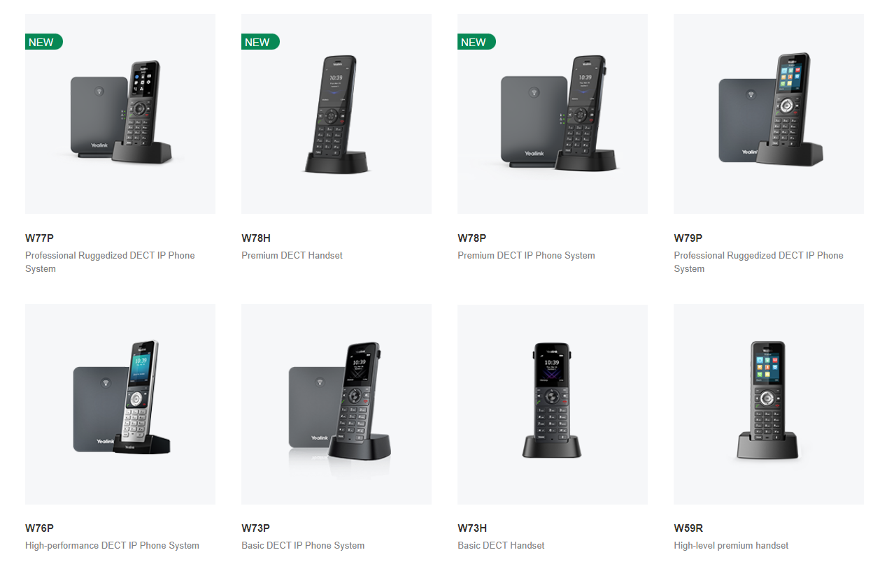Open the W73P product image

click(x=336, y=404)
